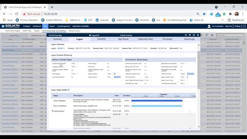Image resolution: width=247 pixels, height=139 pixels.
Task: Bookmark this page with the star icon
Action: point(204,14)
